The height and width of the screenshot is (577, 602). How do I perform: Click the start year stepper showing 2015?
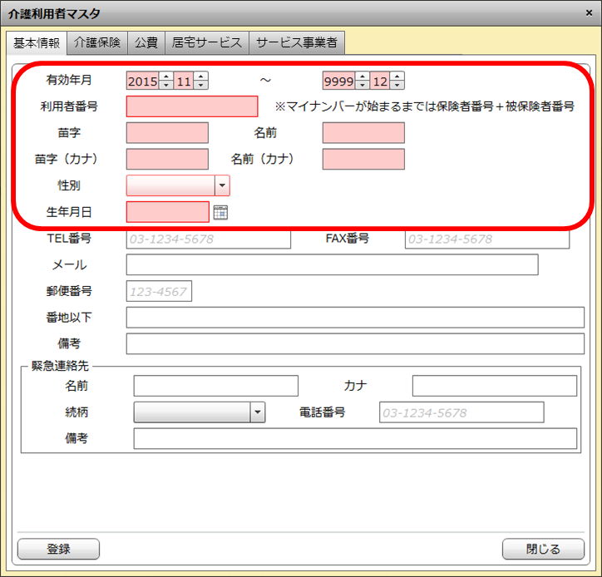coord(142,81)
